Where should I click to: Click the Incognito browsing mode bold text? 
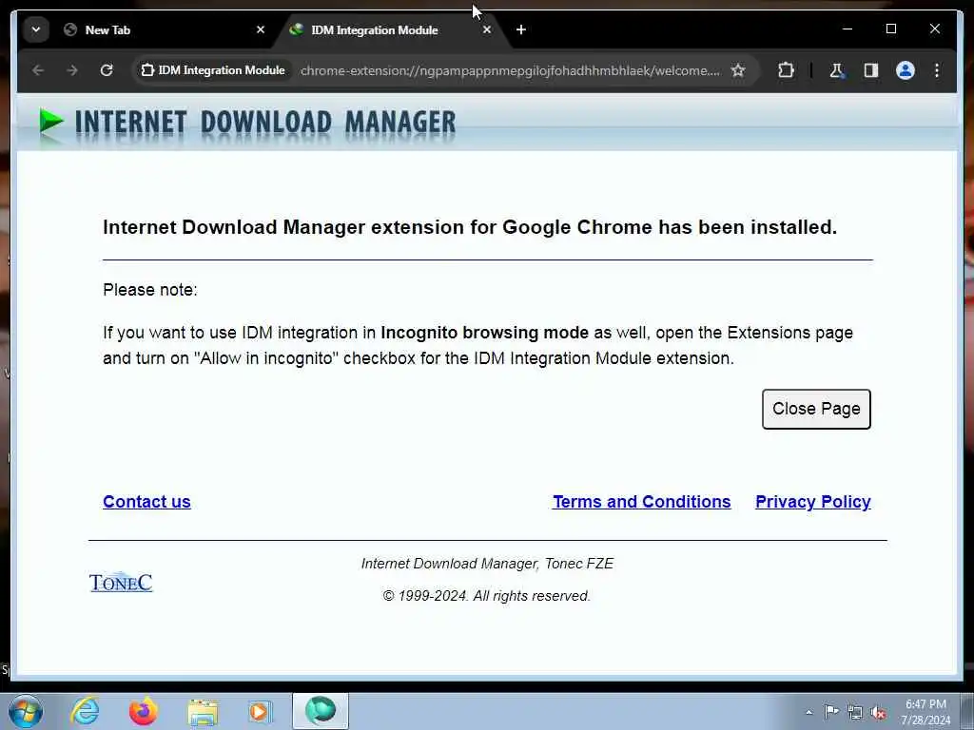(484, 333)
